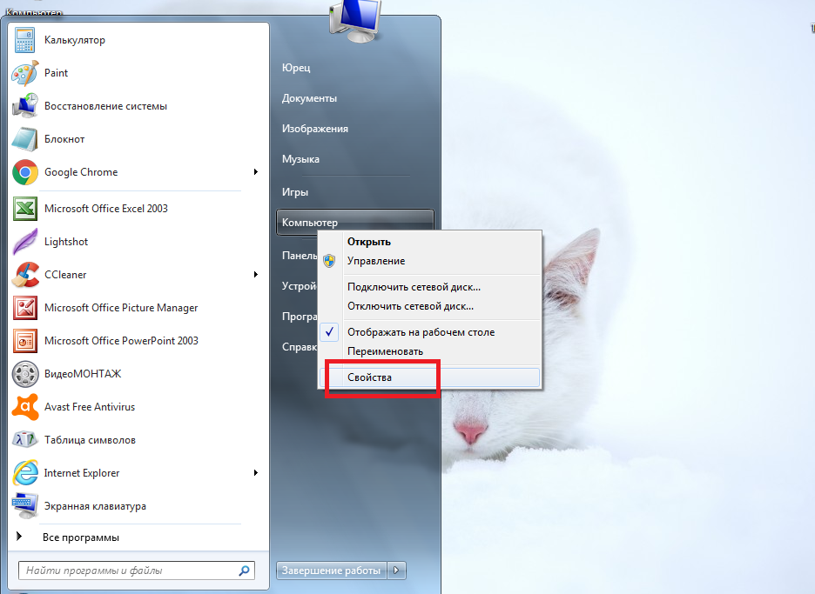Click the System Restore icon
This screenshot has height=594, width=815.
tap(25, 106)
